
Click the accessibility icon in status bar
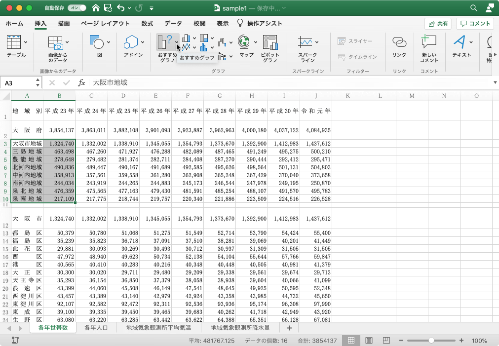click(15, 340)
